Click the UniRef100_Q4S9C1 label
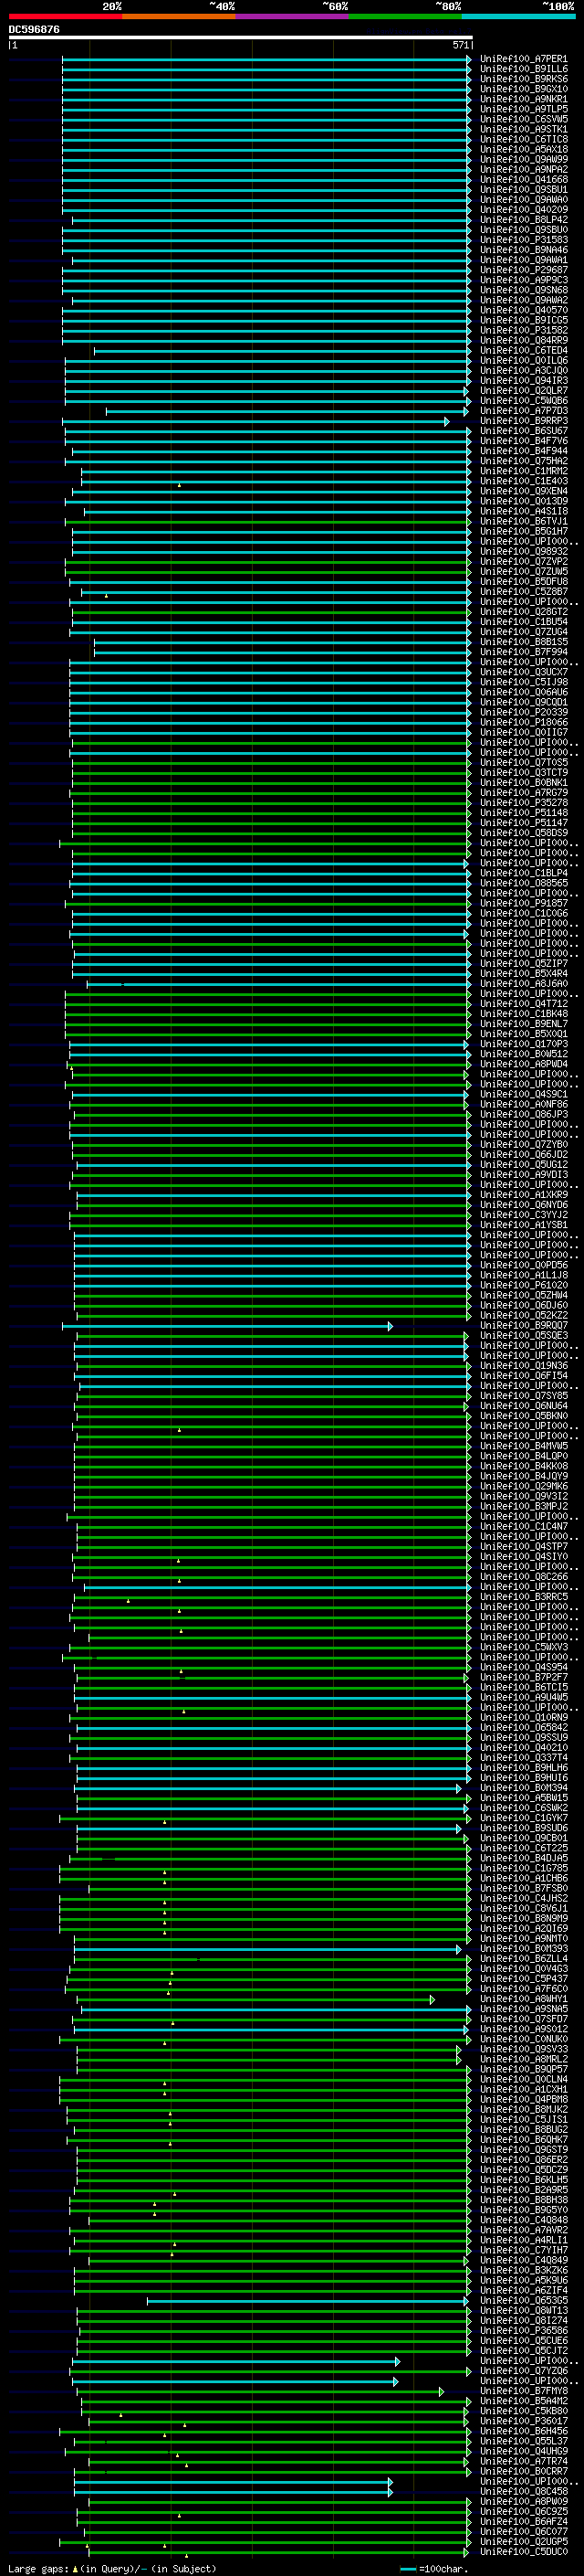This screenshot has width=584, height=2576. (x=524, y=1094)
